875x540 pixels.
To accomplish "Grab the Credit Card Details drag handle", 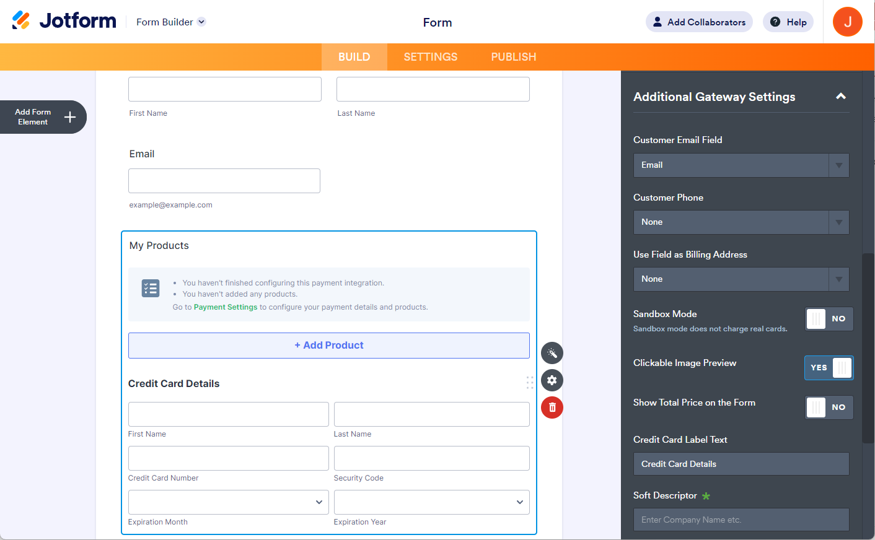I will point(530,383).
